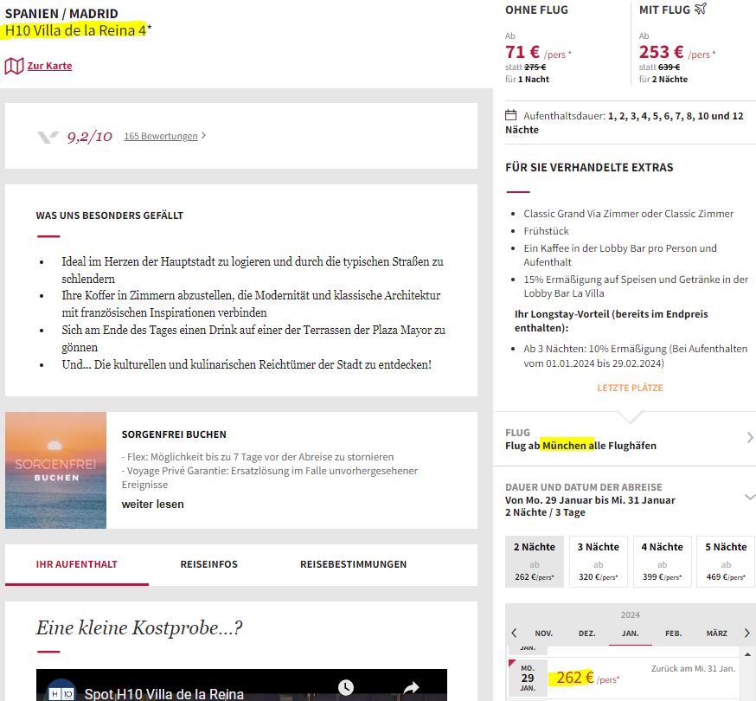Open the REISEBESTIMMUNGEN tab
This screenshot has height=701, width=756.
354,564
